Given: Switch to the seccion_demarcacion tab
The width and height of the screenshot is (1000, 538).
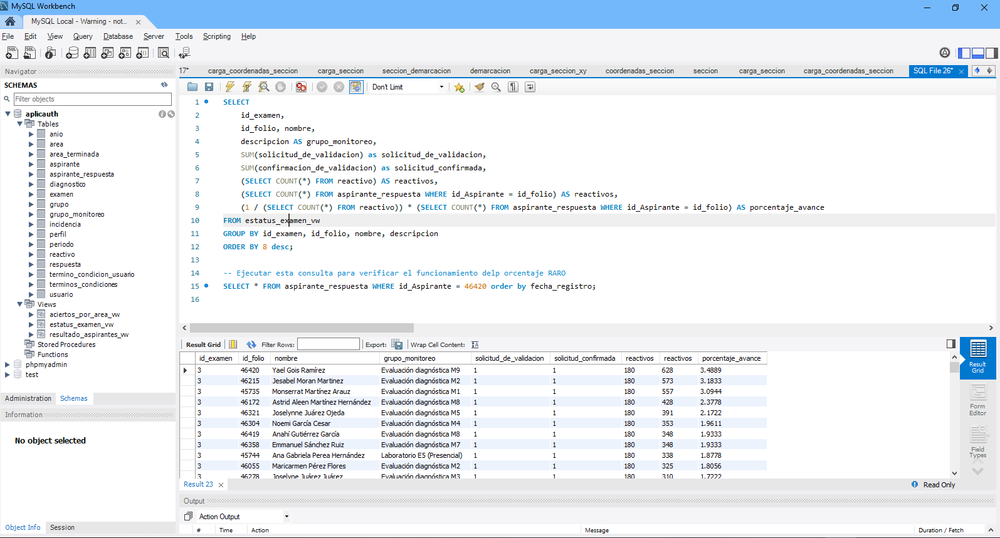Looking at the screenshot, I should click(416, 71).
